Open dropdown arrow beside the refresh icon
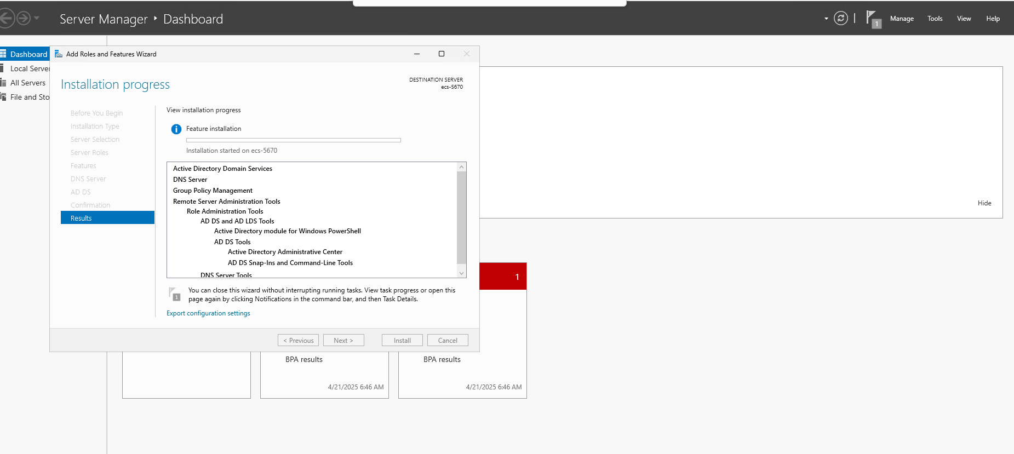The height and width of the screenshot is (454, 1014). pyautogui.click(x=826, y=19)
